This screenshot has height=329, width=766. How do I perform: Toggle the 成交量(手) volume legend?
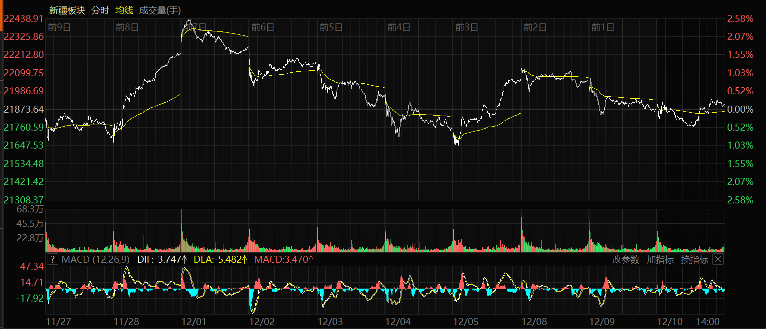click(x=160, y=10)
